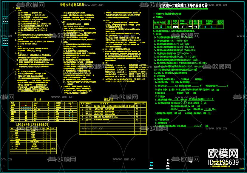
Task: Click the CJ164 standard text
Action: coord(209,99)
